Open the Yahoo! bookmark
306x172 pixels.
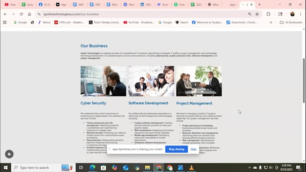tap(45, 22)
